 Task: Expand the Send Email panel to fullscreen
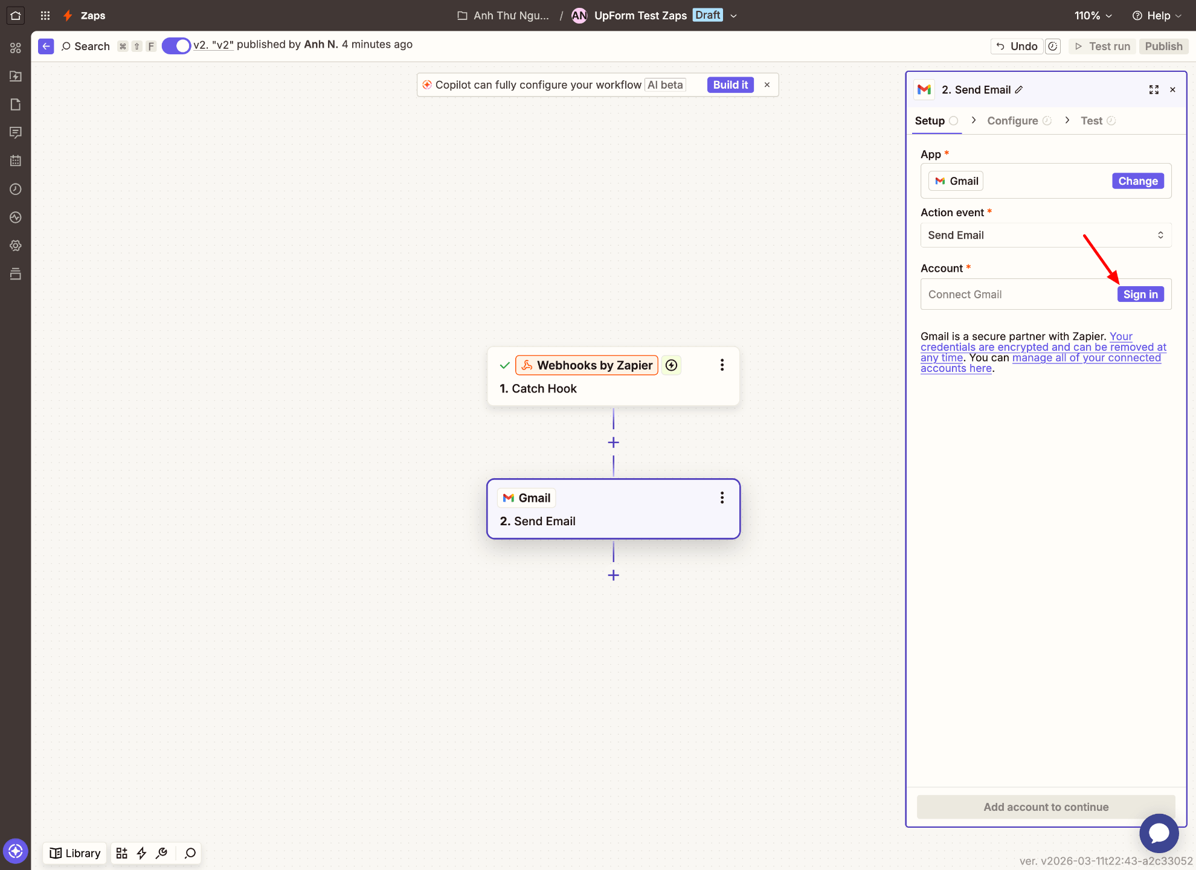[1154, 90]
